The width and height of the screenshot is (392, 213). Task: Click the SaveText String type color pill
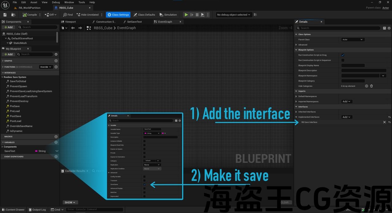[x=36, y=151]
